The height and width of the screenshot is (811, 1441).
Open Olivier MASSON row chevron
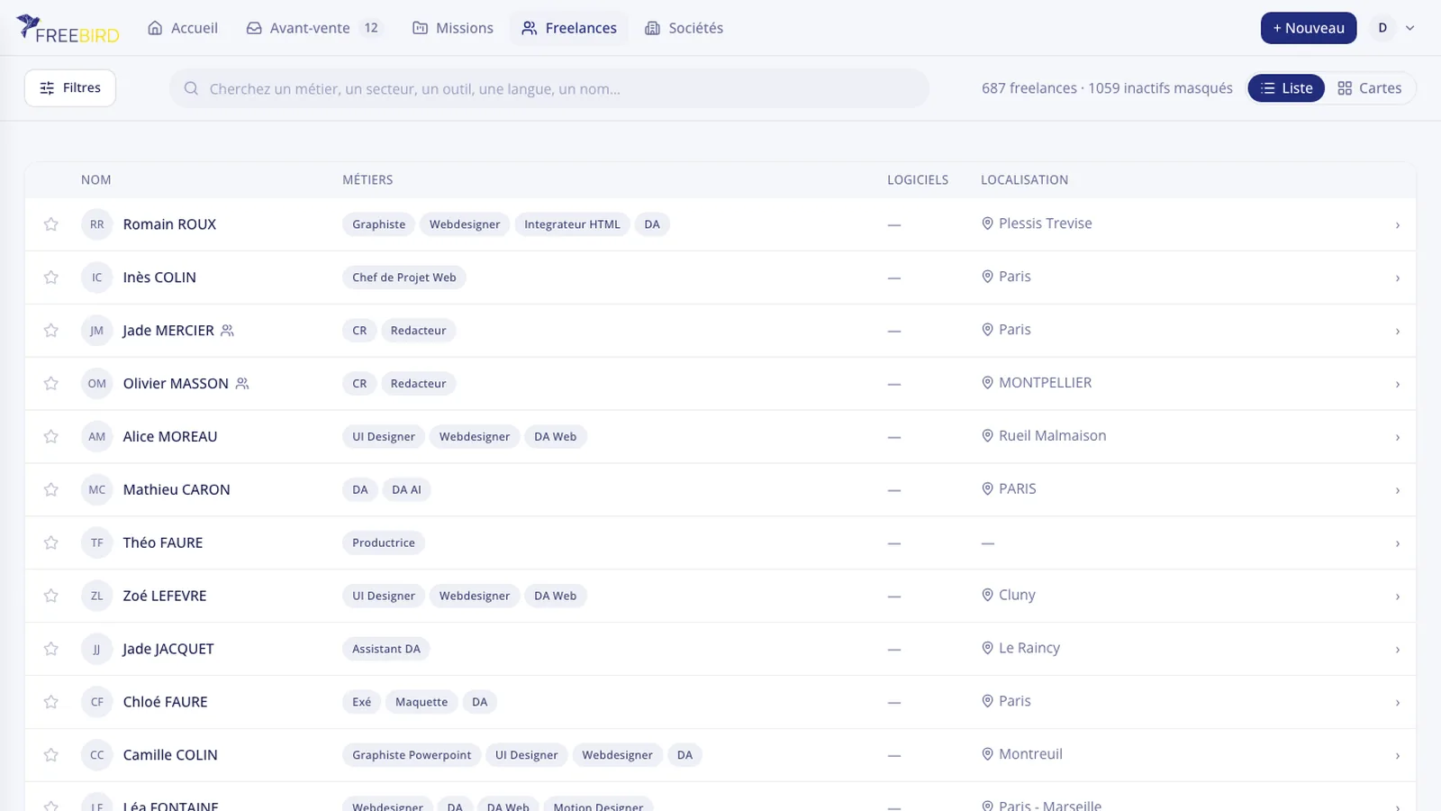1397,385
